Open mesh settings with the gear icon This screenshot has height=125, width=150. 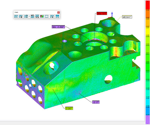tap(20, 16)
